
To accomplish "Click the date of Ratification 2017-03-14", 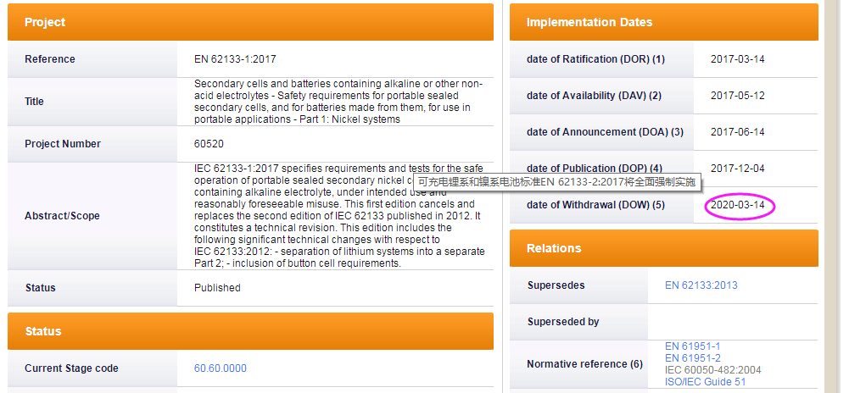I will point(737,59).
